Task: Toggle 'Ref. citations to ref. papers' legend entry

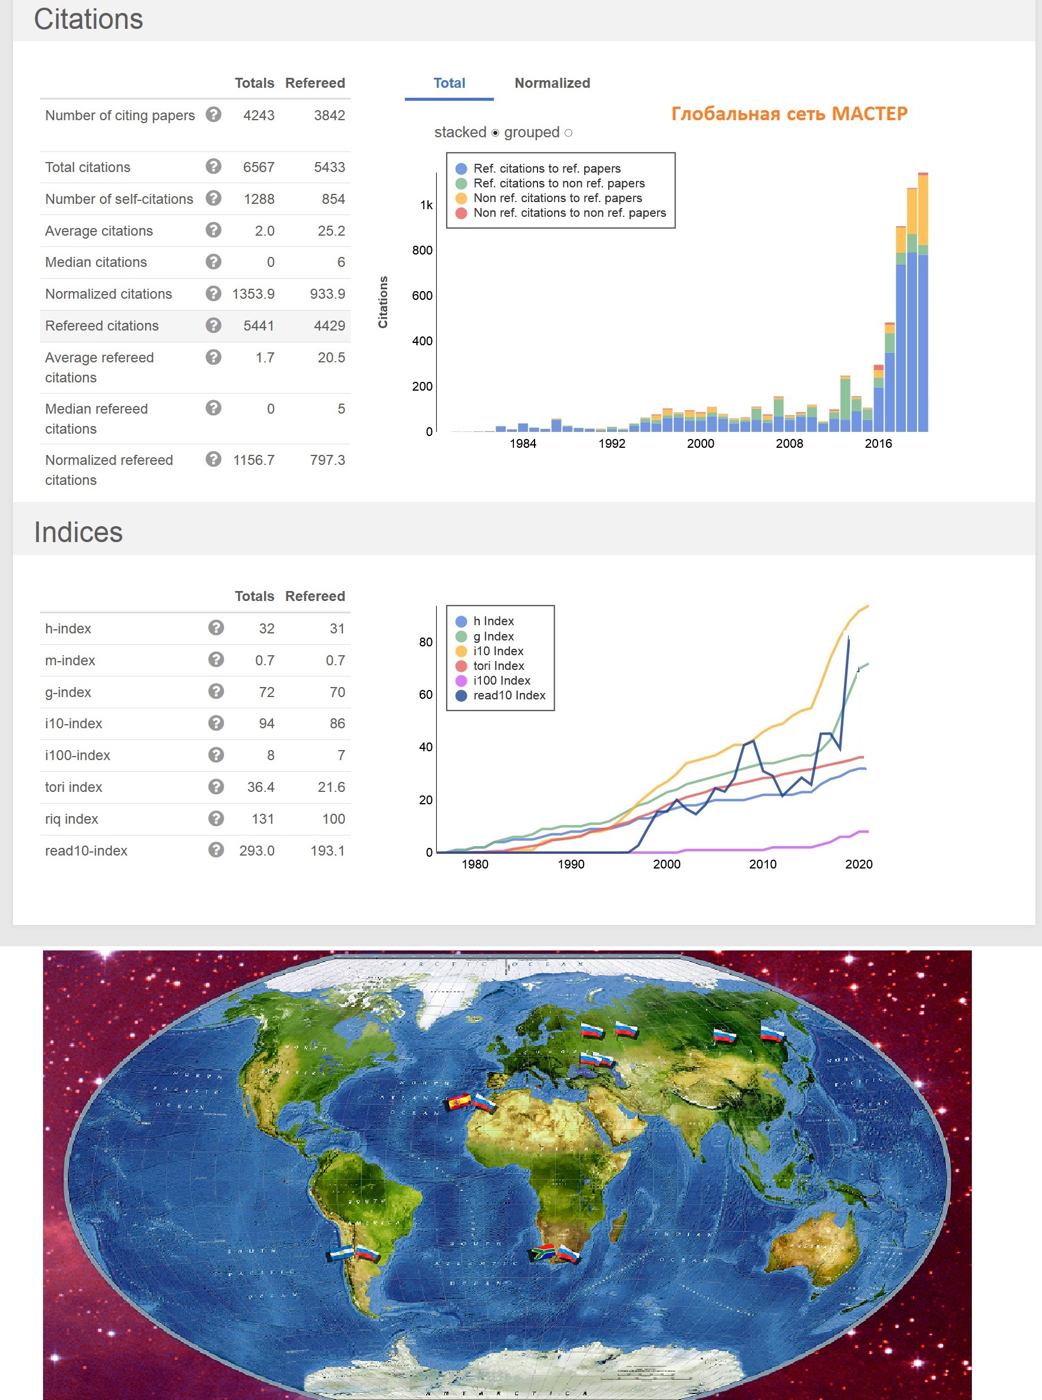Action: pyautogui.click(x=547, y=169)
